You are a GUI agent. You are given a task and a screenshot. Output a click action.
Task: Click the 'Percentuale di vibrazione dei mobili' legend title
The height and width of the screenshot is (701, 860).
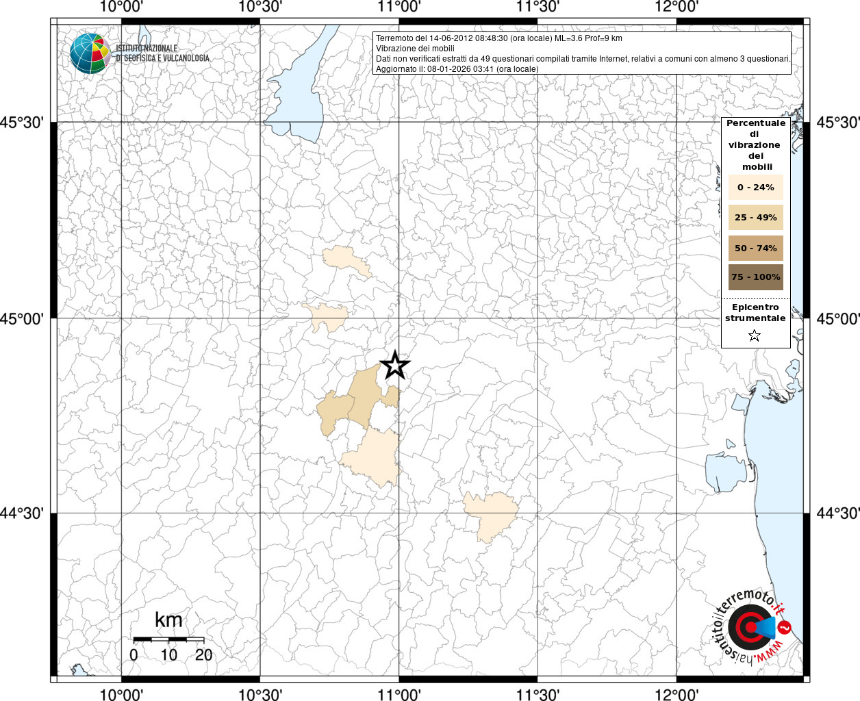(756, 145)
